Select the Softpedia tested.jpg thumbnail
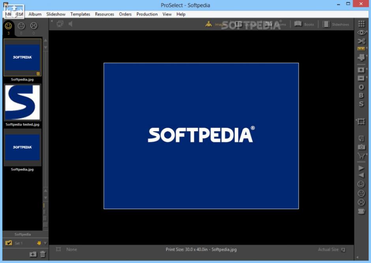The image size is (371, 263). (22, 103)
